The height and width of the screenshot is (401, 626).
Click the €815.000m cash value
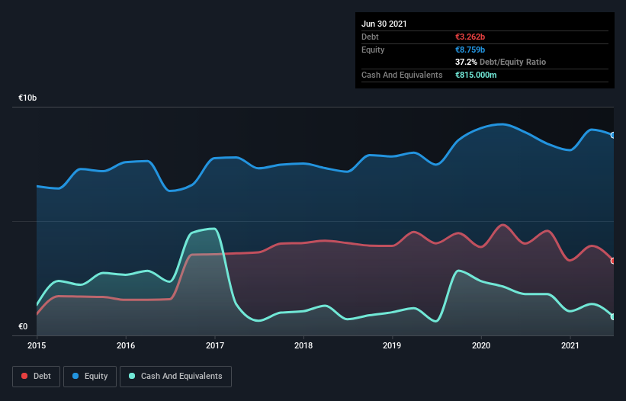pos(476,75)
